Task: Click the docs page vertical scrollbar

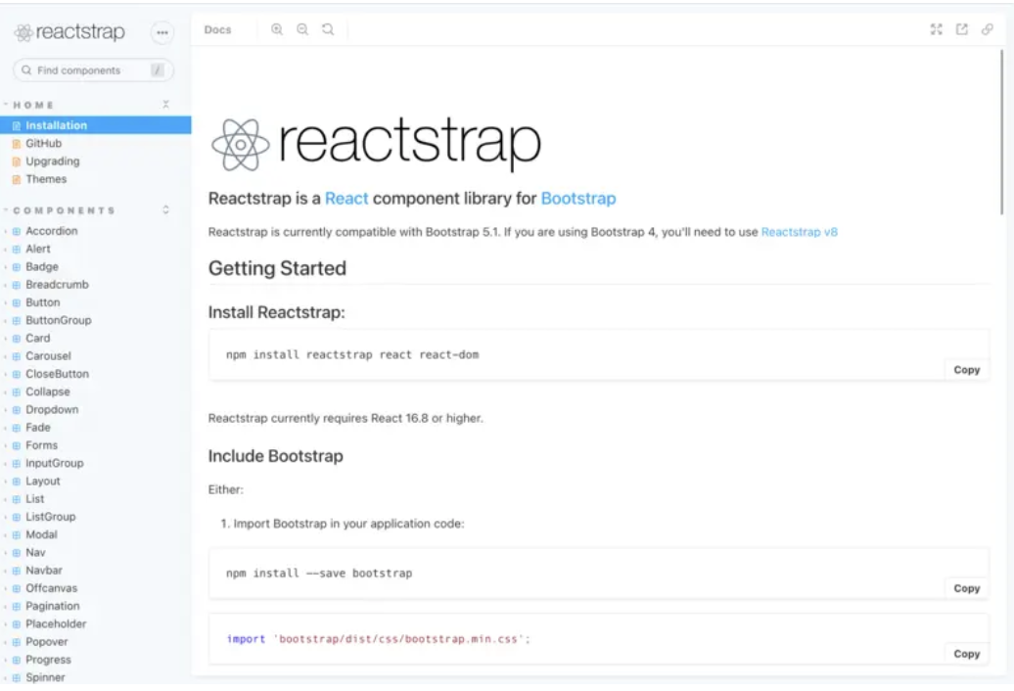Action: 1001,132
